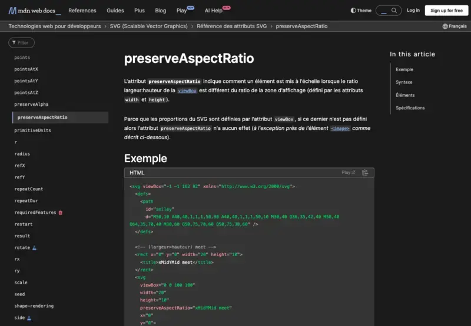Click the experimental flask icon beside rotate
The width and height of the screenshot is (471, 326).
click(x=34, y=248)
